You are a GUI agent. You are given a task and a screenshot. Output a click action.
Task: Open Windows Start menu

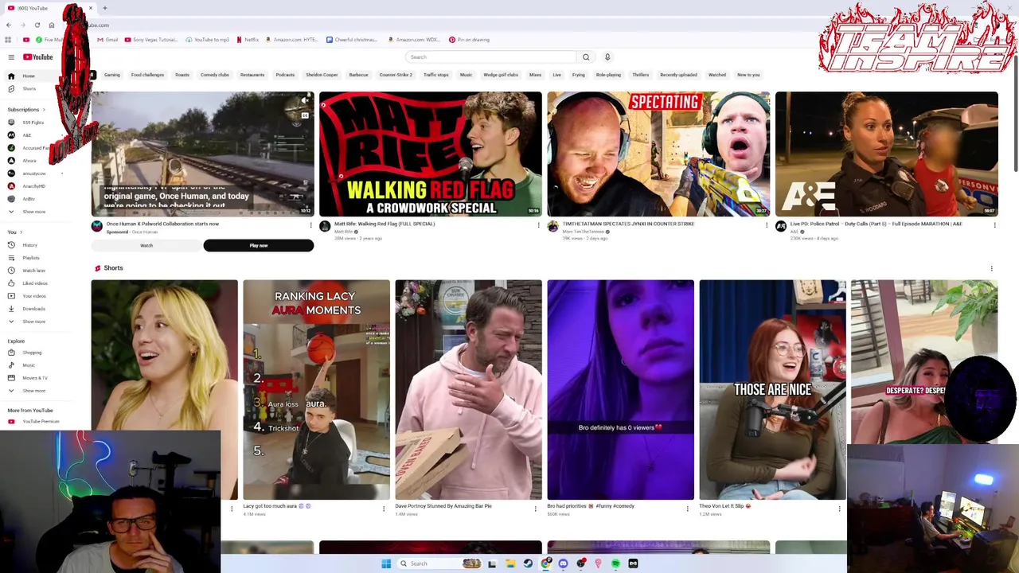(x=386, y=563)
